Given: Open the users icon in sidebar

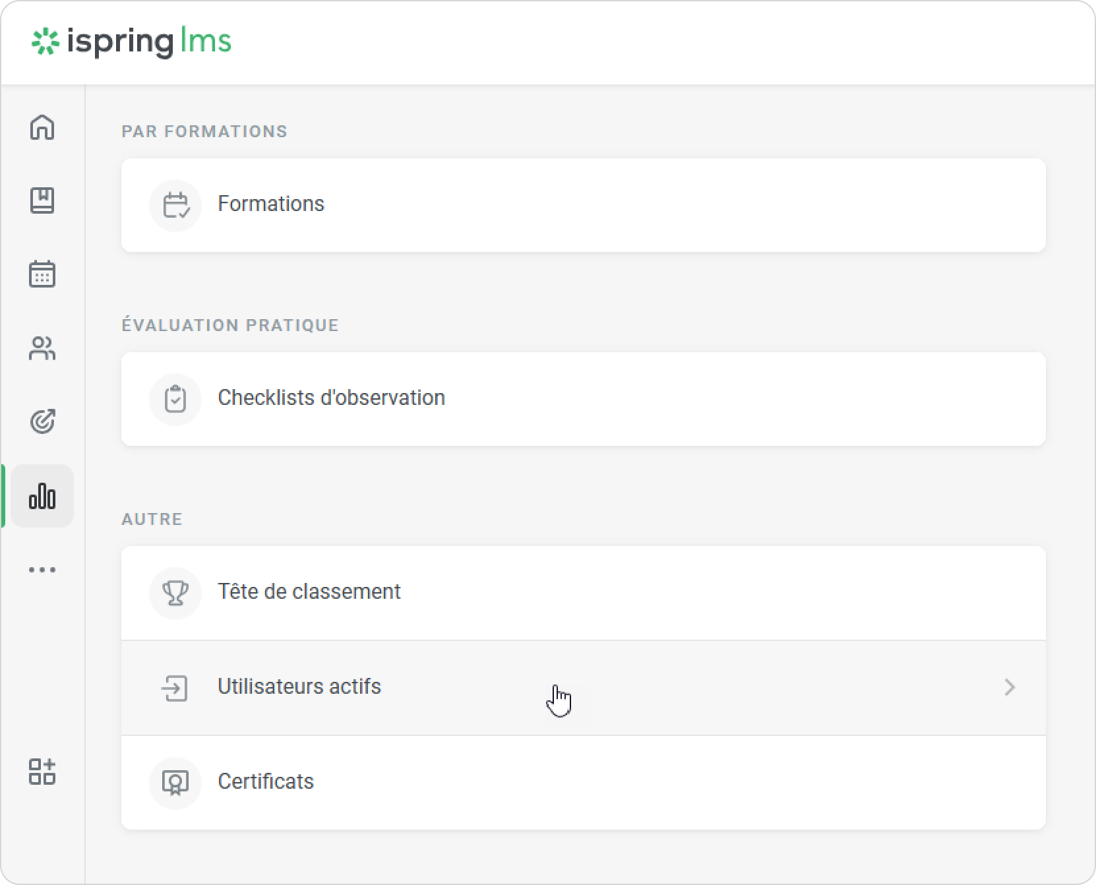Looking at the screenshot, I should pos(42,348).
